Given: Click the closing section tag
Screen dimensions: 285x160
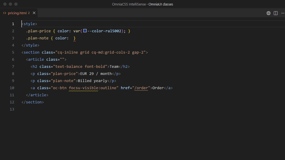Looking at the screenshot, I should click(33, 102).
